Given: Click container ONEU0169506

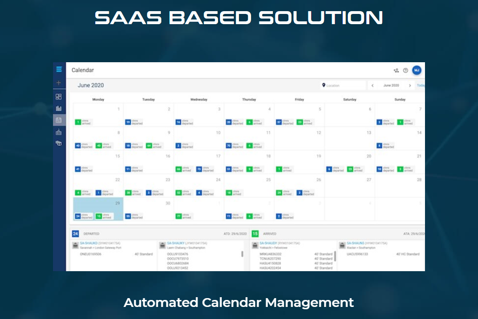Looking at the screenshot, I should click(x=91, y=254).
